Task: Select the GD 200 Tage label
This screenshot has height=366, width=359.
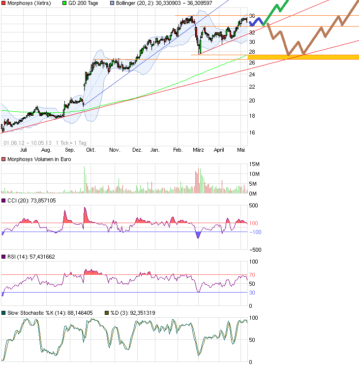Action: point(83,3)
